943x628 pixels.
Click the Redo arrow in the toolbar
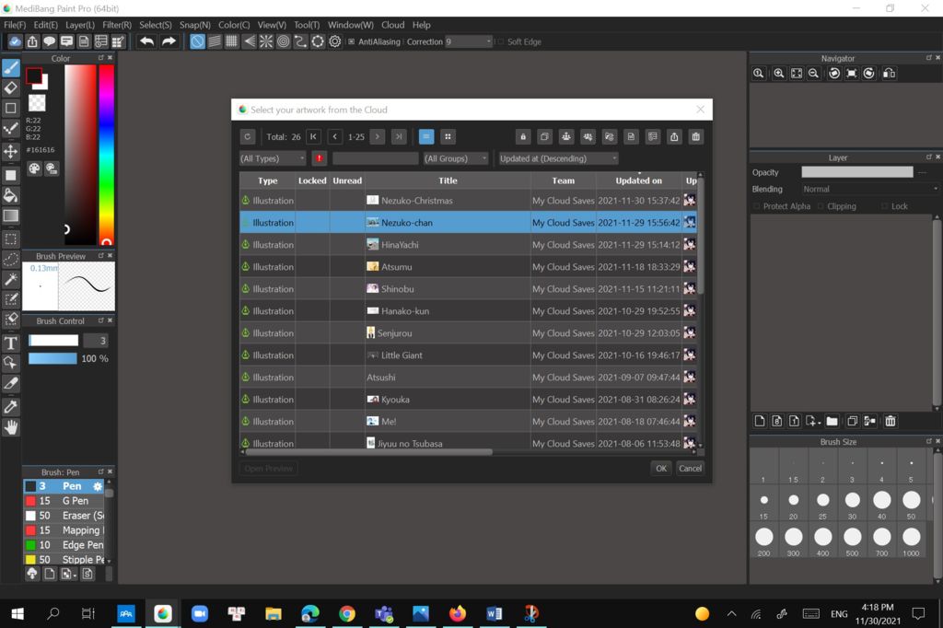pyautogui.click(x=169, y=41)
